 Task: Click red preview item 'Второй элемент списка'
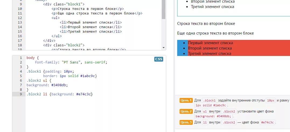(x=210, y=48)
